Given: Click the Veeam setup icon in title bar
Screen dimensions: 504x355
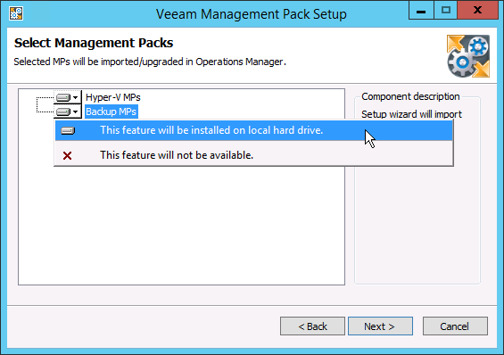Looking at the screenshot, I should pyautogui.click(x=16, y=13).
